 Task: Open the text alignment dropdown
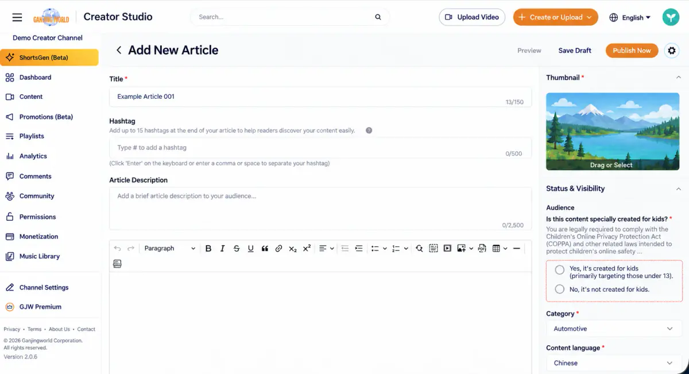click(326, 248)
